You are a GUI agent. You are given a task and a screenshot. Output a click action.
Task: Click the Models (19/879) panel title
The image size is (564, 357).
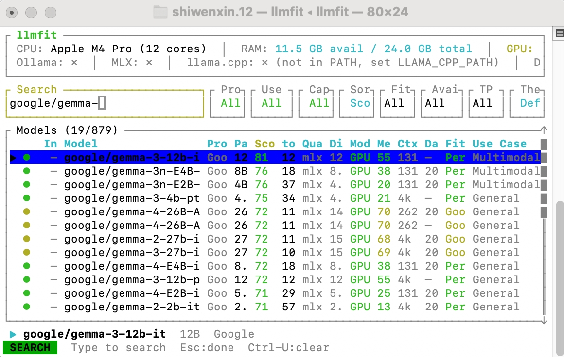pos(67,130)
